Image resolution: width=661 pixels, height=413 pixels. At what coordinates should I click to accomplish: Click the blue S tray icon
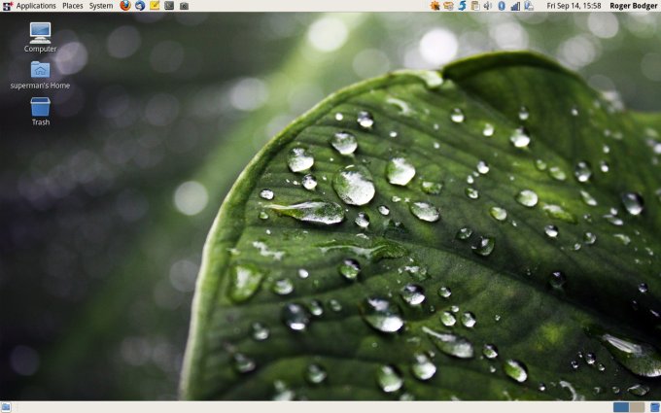tap(462, 6)
